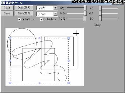Screen dimensions: 125x93
Task: Click the left-middle selection handle
Action: pos(10,61)
